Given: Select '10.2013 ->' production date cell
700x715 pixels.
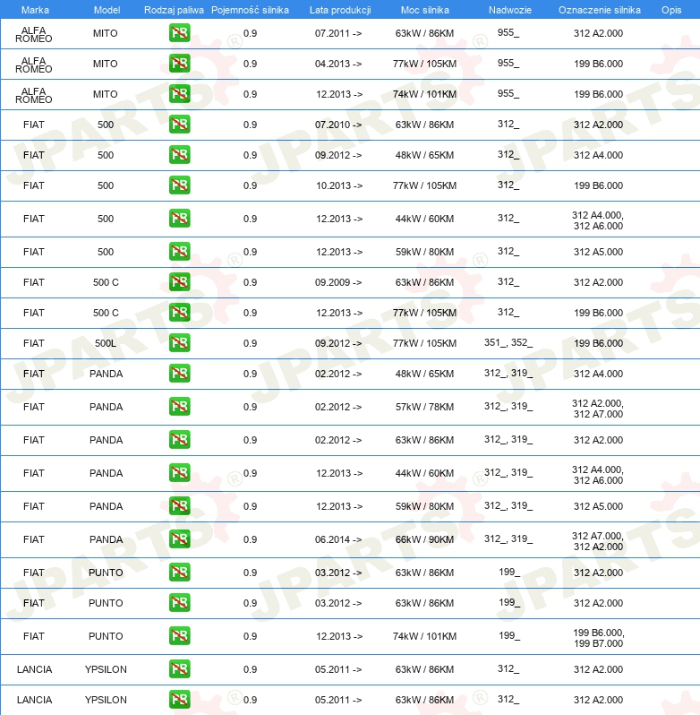Looking at the screenshot, I should [339, 185].
